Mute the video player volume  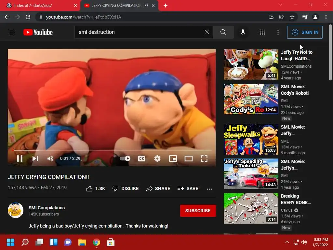click(x=50, y=159)
